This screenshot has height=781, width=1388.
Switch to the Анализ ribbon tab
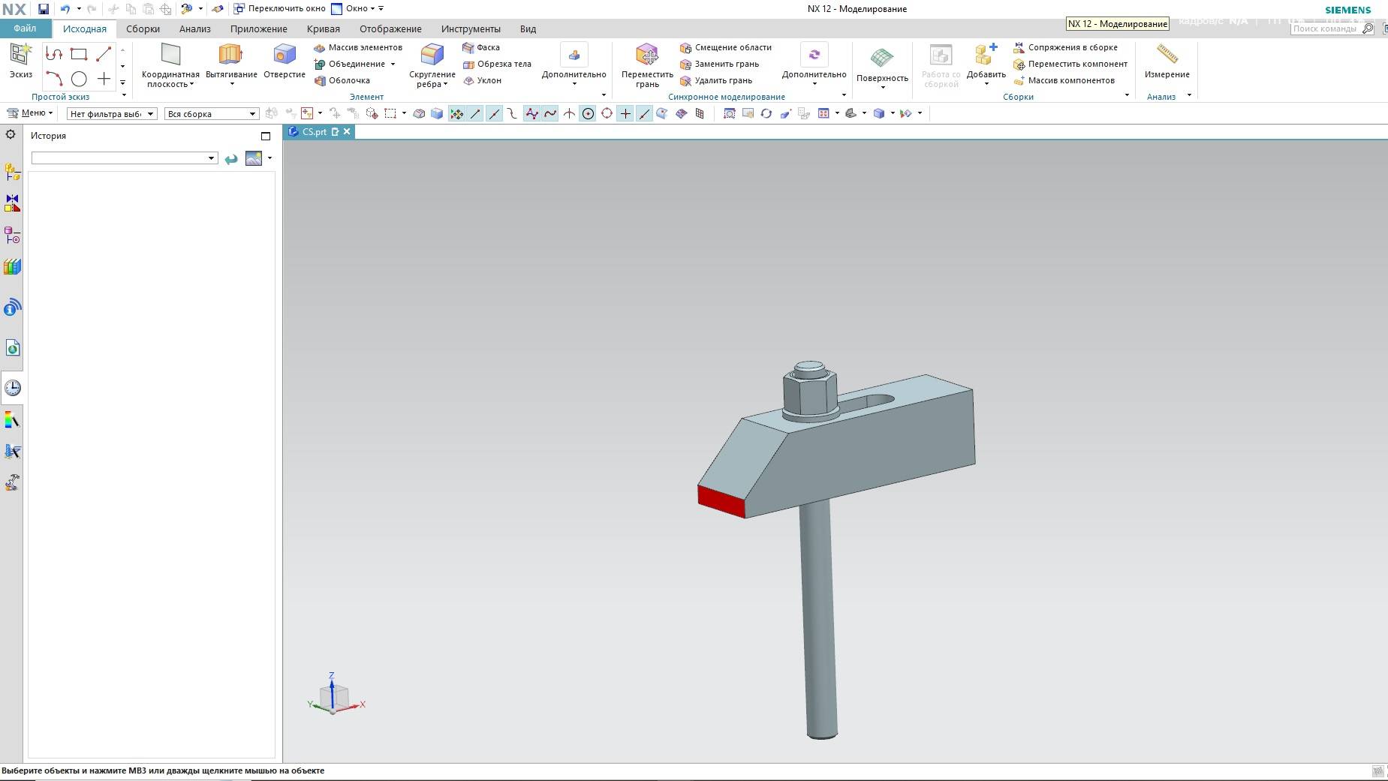click(x=195, y=29)
